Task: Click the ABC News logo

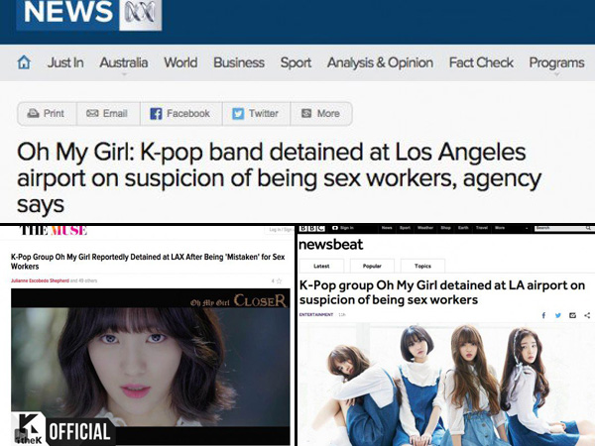Action: [x=89, y=15]
